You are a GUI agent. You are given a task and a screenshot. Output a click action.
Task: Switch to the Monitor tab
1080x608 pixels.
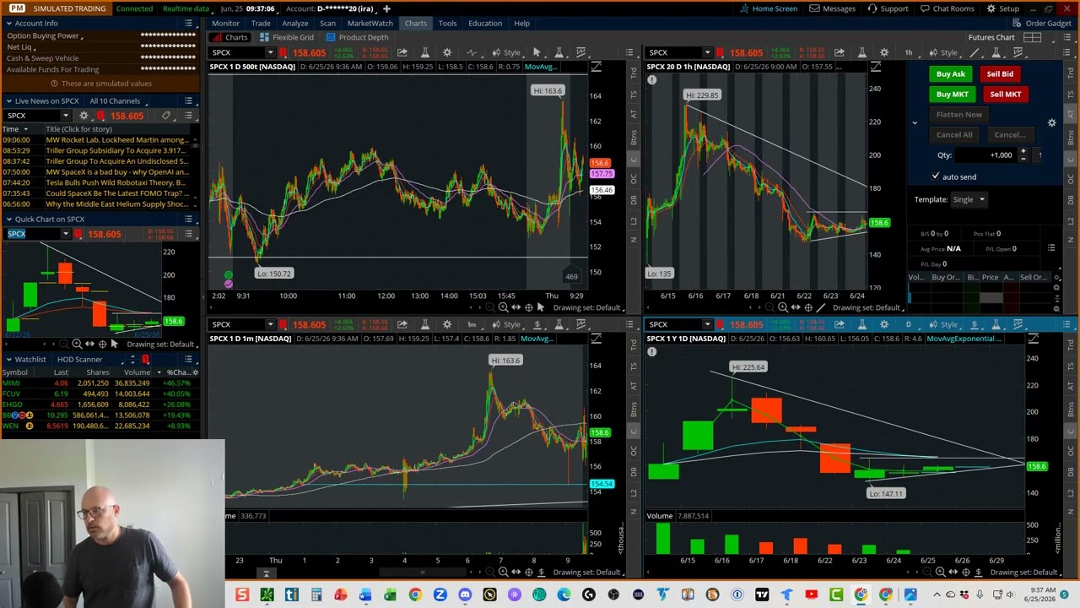tap(225, 23)
